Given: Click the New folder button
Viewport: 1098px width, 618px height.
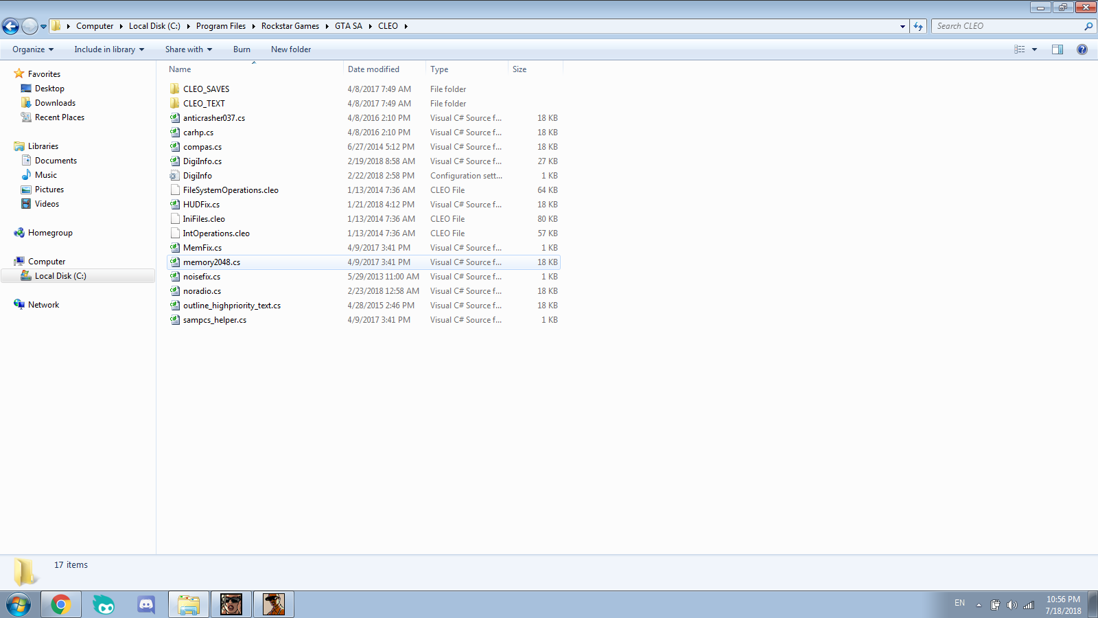Looking at the screenshot, I should tap(291, 49).
